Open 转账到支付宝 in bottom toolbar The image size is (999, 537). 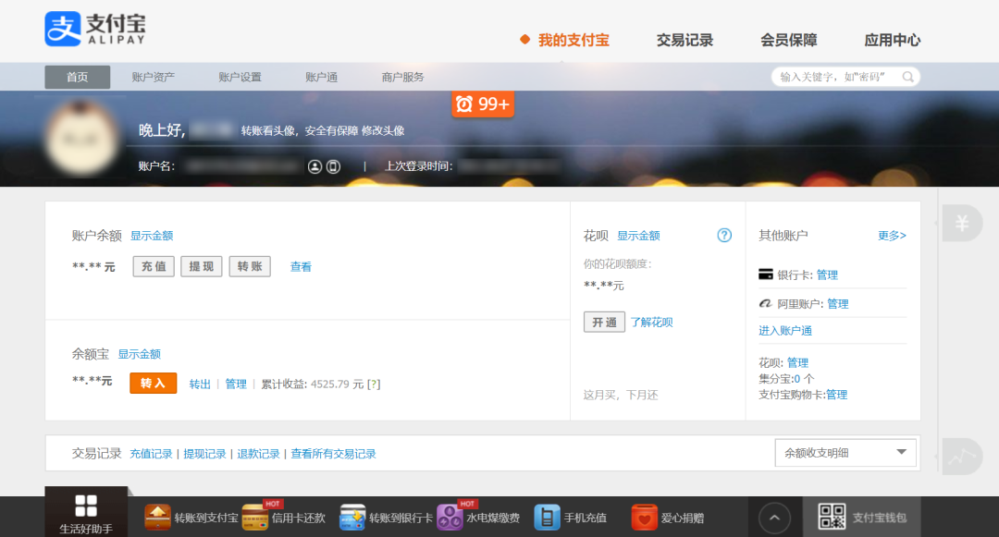click(x=192, y=518)
